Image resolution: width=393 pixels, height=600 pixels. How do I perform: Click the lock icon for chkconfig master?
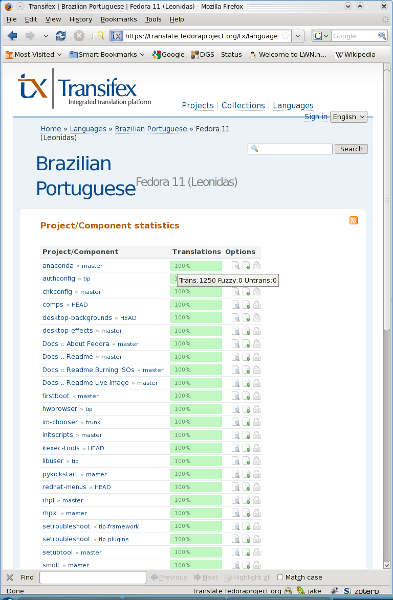pyautogui.click(x=257, y=292)
